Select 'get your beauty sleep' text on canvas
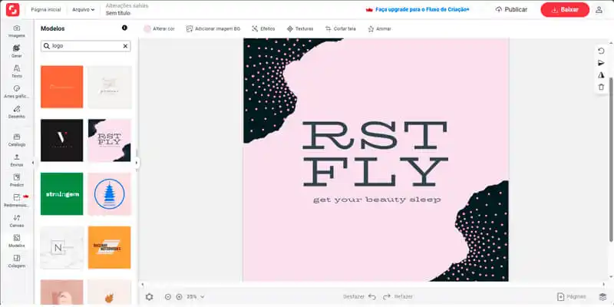 tap(377, 200)
